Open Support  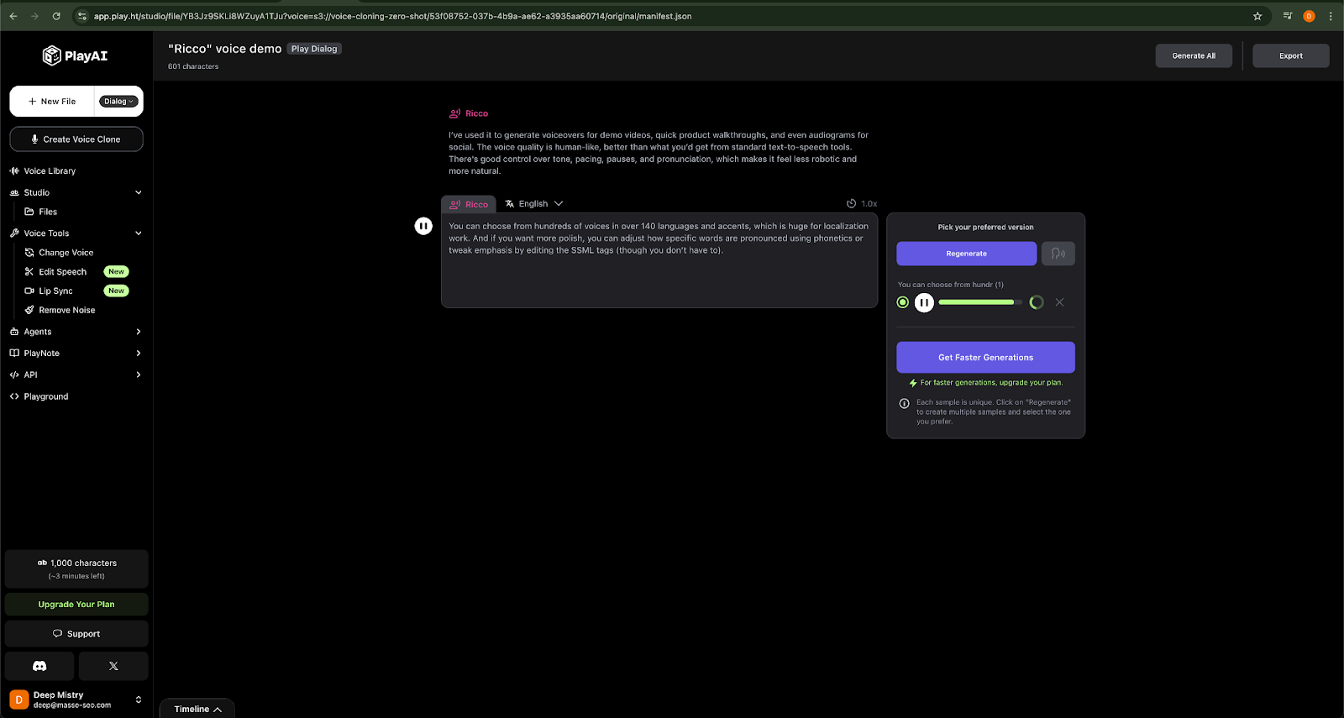(x=76, y=634)
